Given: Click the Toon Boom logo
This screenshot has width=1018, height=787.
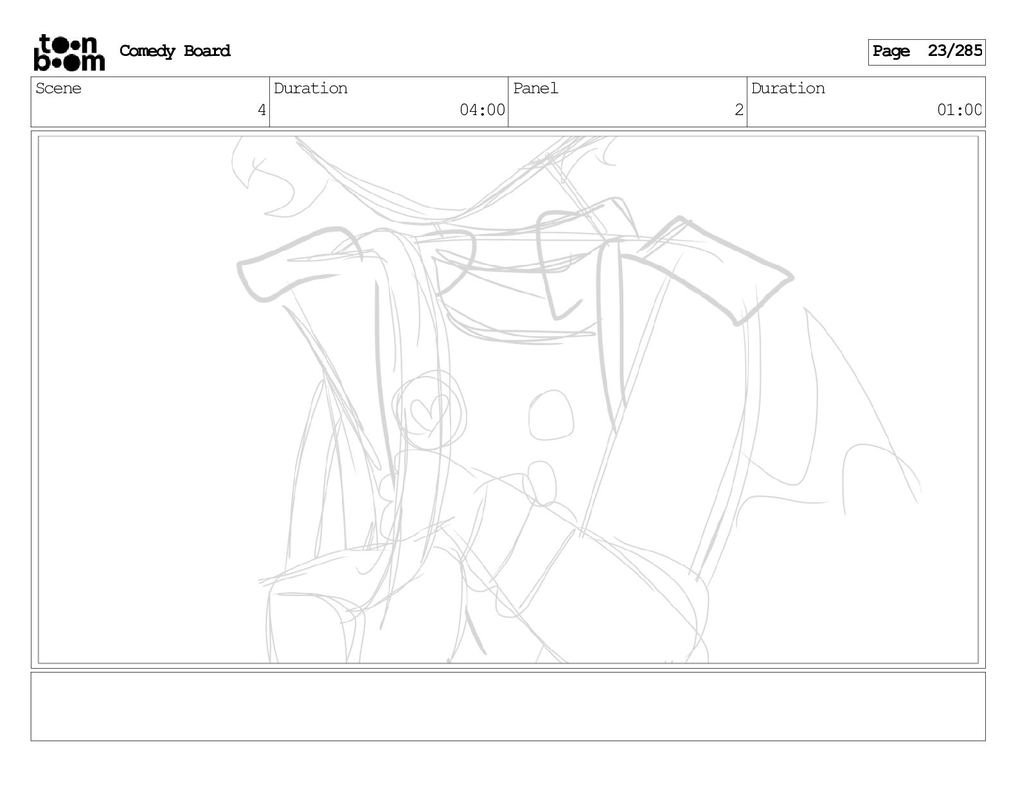Looking at the screenshot, I should (x=69, y=52).
